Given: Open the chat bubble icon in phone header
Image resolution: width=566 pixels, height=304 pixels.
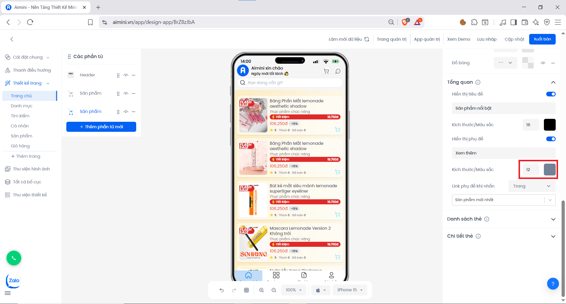Looking at the screenshot, I should point(338,71).
